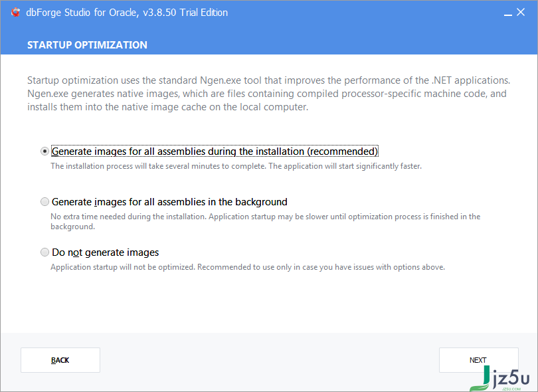Click the STARTUP OPTIMIZATION heading
The width and height of the screenshot is (538, 392).
[x=87, y=45]
